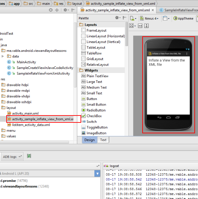Screen dimensions: 198x199
Task: Close the activity_sample_inflate_view_from_xml.xml editor tab
Action: tap(153, 10)
